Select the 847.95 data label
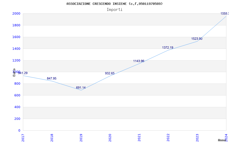The image size is (229, 143). (52, 78)
